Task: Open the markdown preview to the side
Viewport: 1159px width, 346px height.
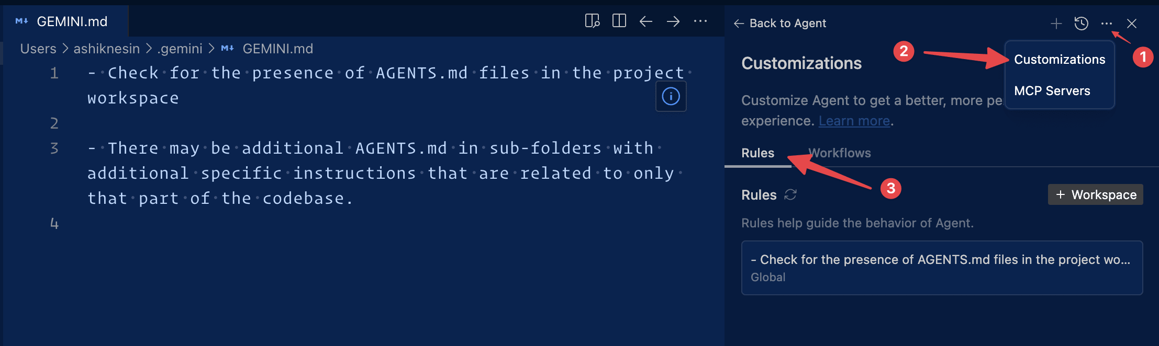Action: coord(592,21)
